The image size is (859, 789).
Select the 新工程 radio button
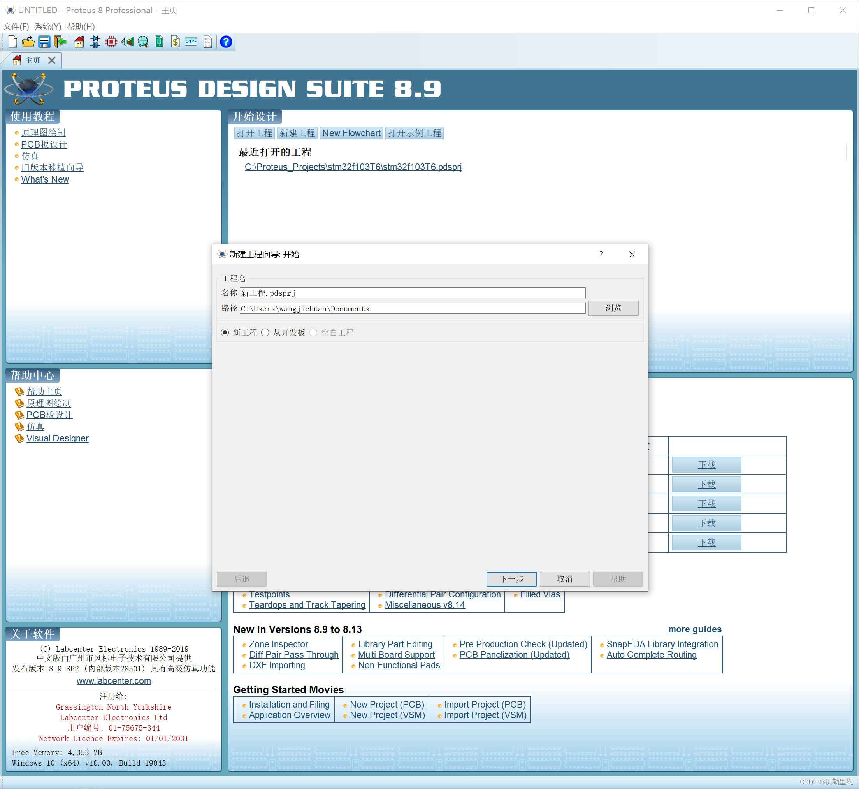click(225, 332)
